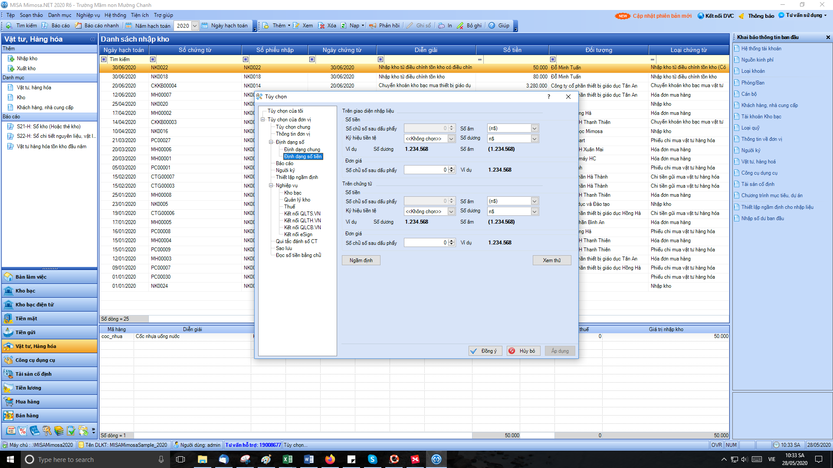Open the Kho bạc navigation section
Viewport: 833px width, 468px height.
(49, 291)
